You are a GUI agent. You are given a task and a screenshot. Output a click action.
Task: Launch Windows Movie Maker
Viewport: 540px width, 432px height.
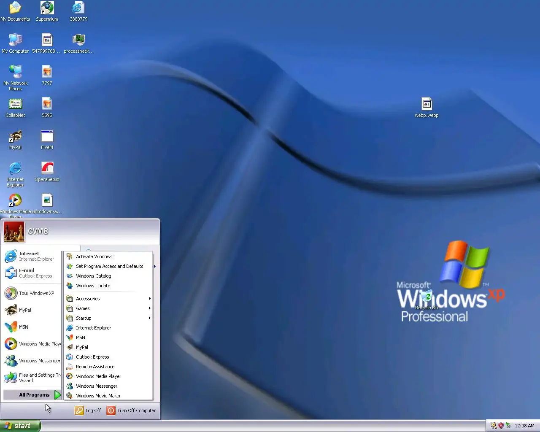pos(108,396)
